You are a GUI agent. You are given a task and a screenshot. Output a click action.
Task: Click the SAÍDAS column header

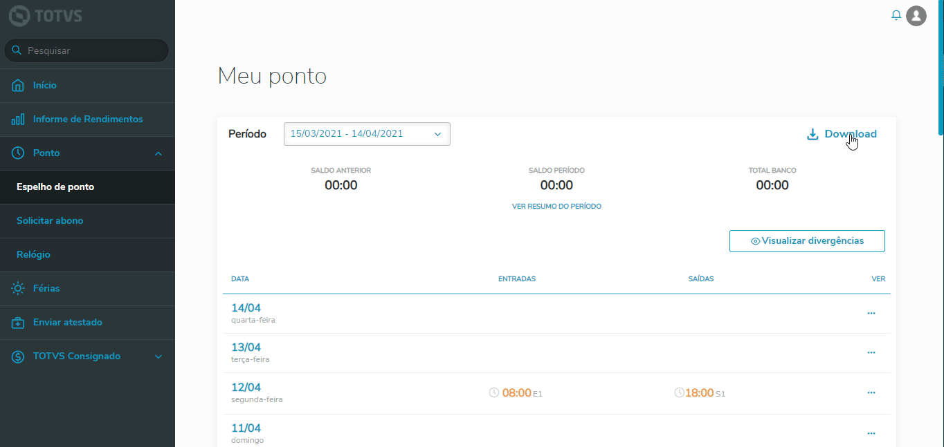pyautogui.click(x=701, y=279)
